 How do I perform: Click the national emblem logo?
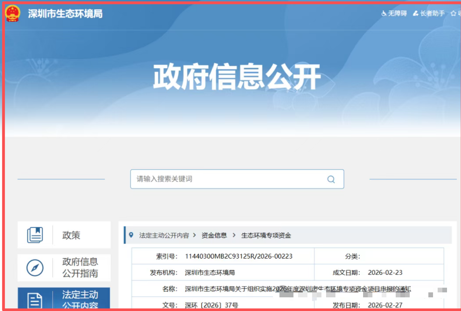click(x=13, y=14)
